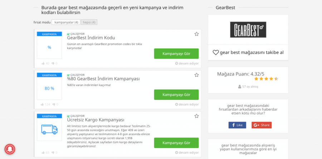The height and width of the screenshot is (159, 322).
Task: Thumbs up the deal with 65 likes
Action: (x=43, y=153)
